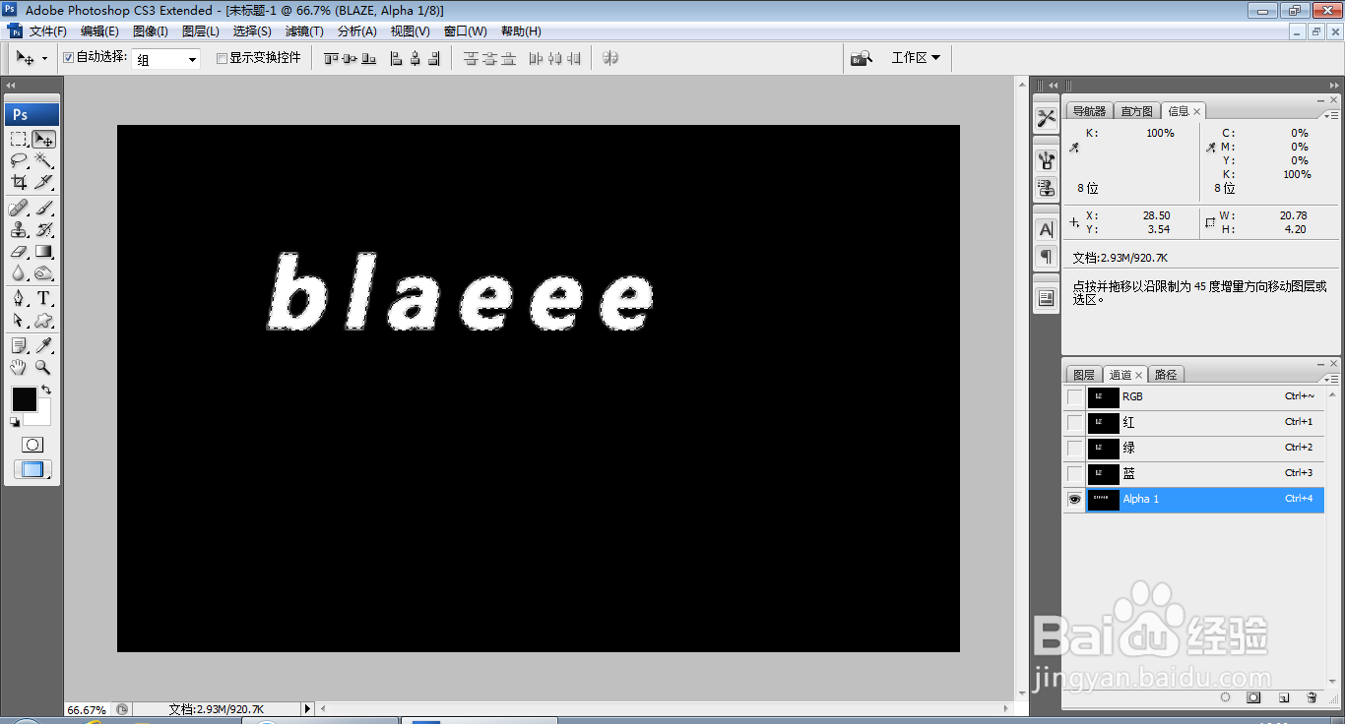Collapse toolbox to single column arrow
The height and width of the screenshot is (724, 1345).
[x=11, y=86]
